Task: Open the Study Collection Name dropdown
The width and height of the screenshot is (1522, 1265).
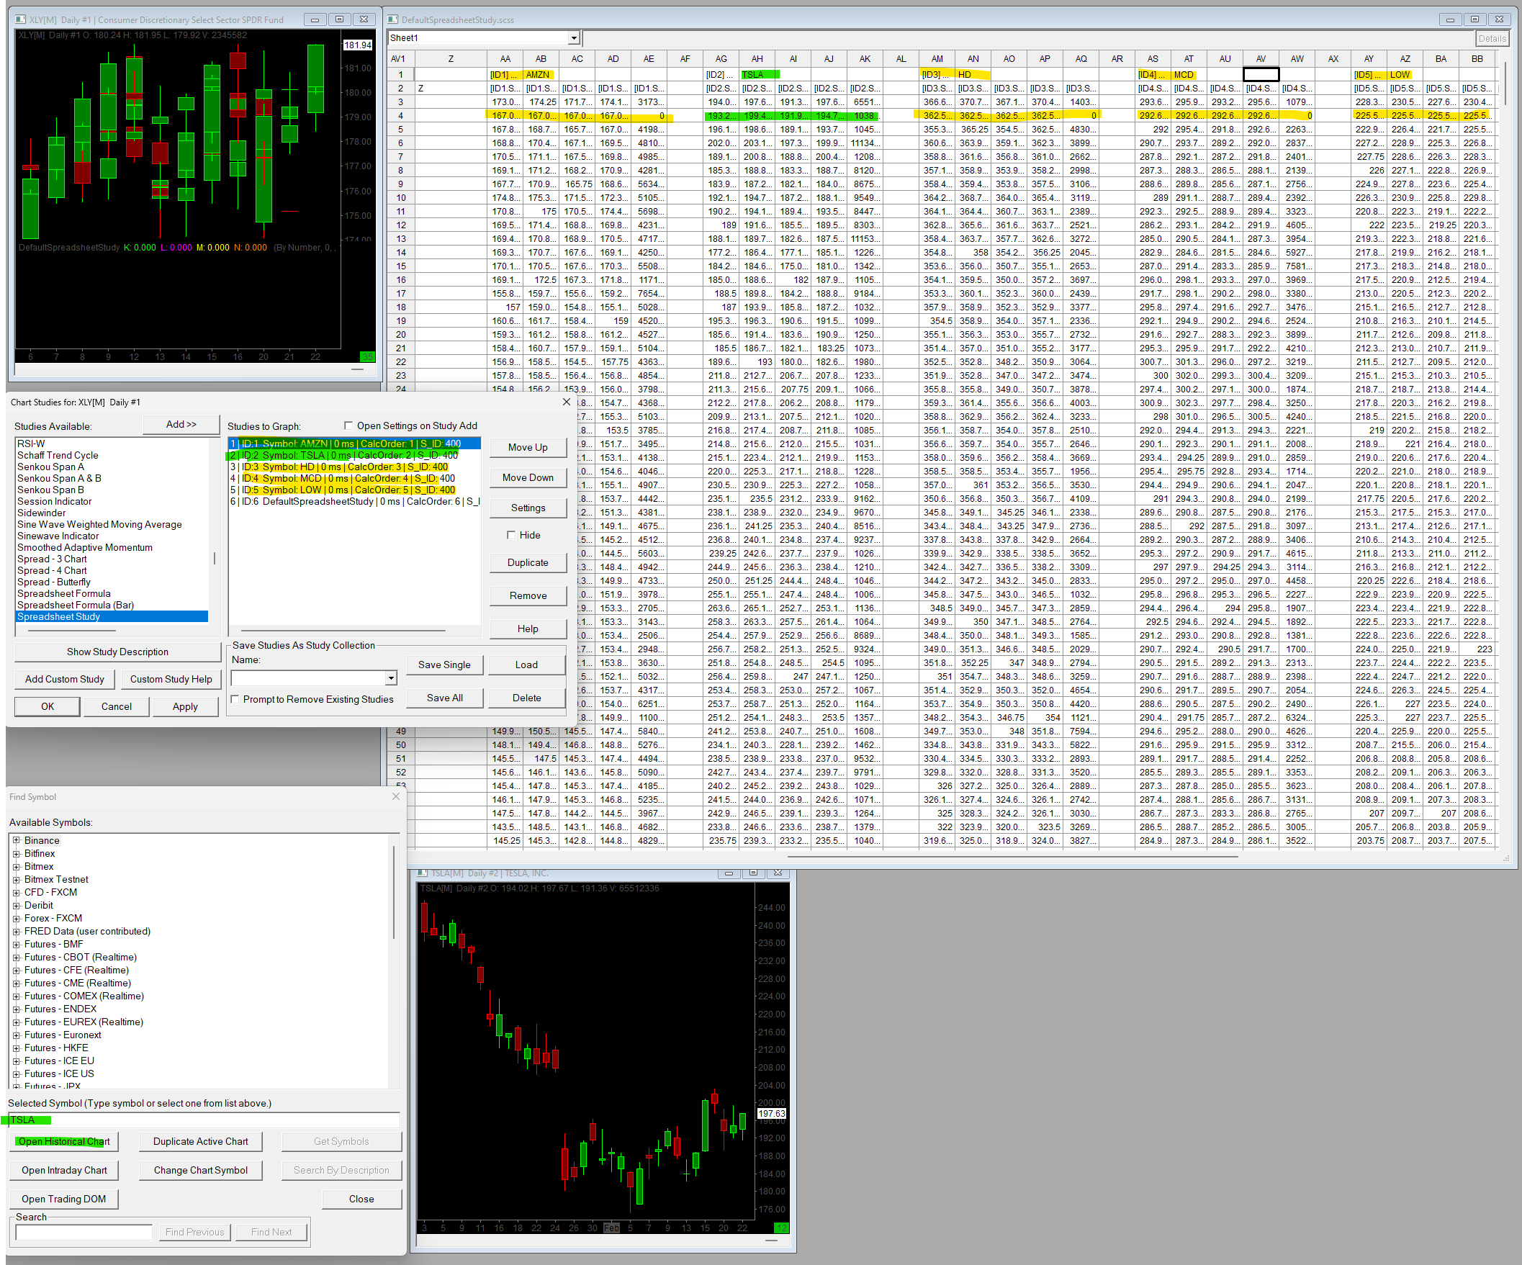Action: tap(391, 677)
